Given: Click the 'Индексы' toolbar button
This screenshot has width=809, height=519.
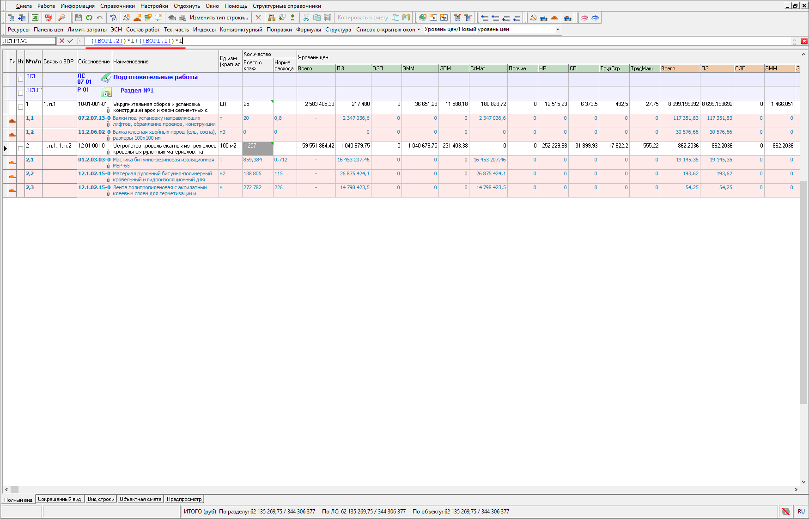Looking at the screenshot, I should tap(204, 29).
